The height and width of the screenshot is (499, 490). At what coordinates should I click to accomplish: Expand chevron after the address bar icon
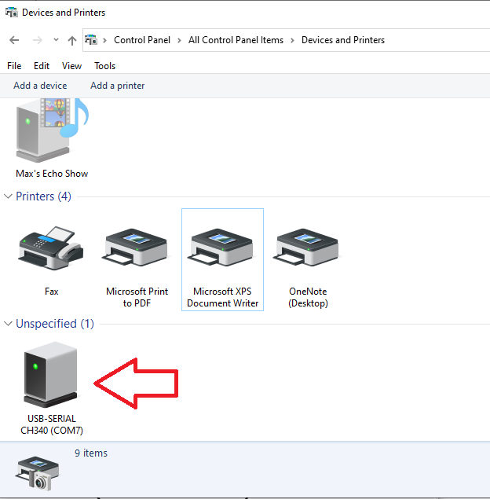pos(104,40)
